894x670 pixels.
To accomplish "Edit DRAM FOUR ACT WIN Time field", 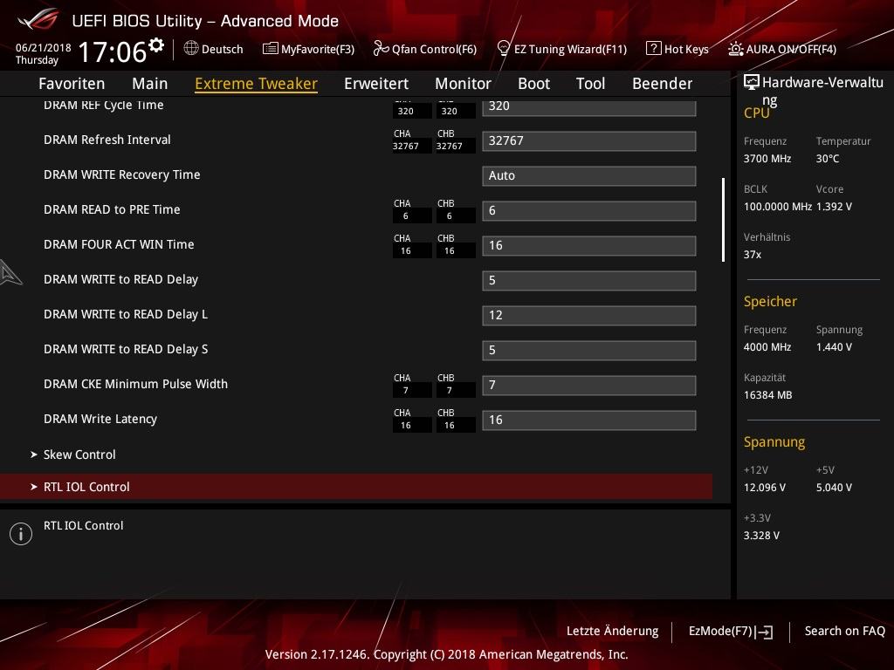I will 589,245.
